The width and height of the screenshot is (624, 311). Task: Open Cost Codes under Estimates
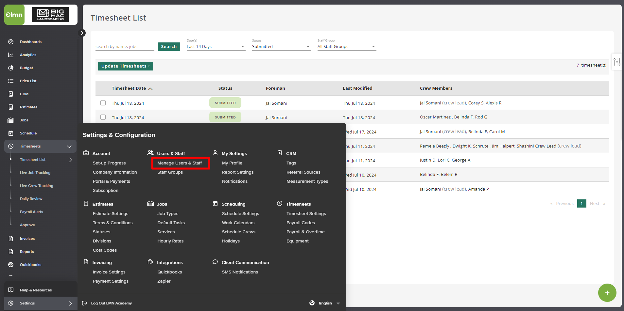[105, 250]
